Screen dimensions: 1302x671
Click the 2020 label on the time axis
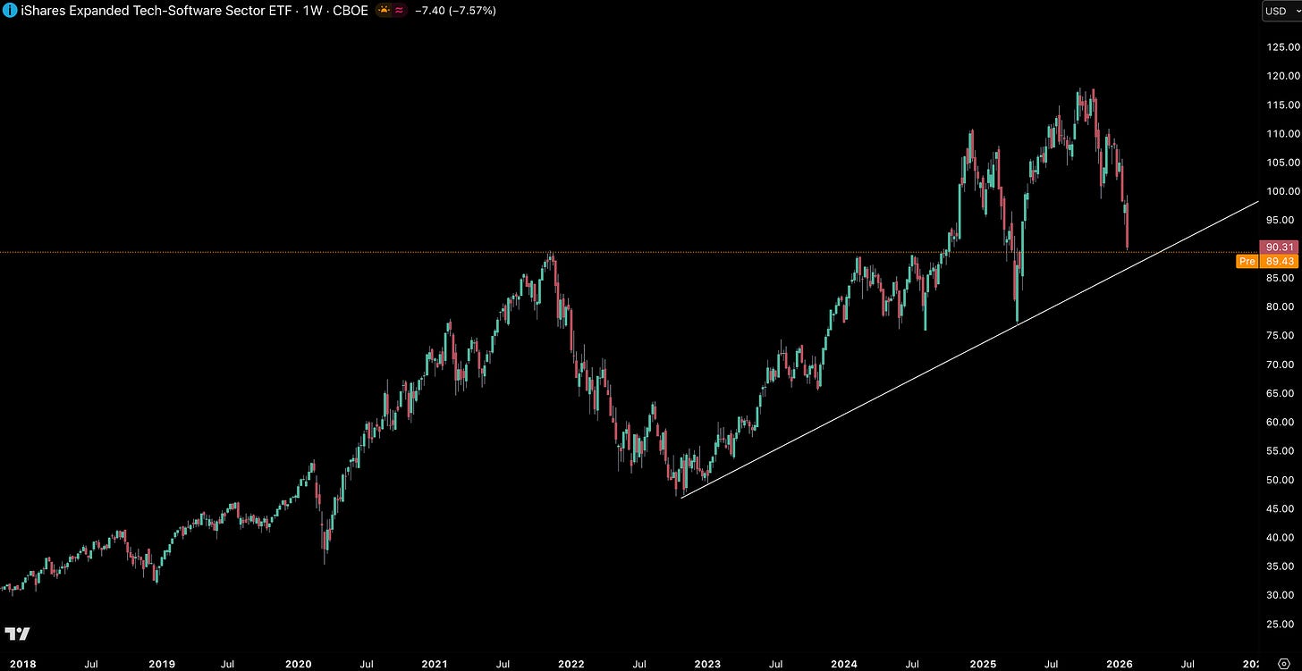pyautogui.click(x=298, y=664)
